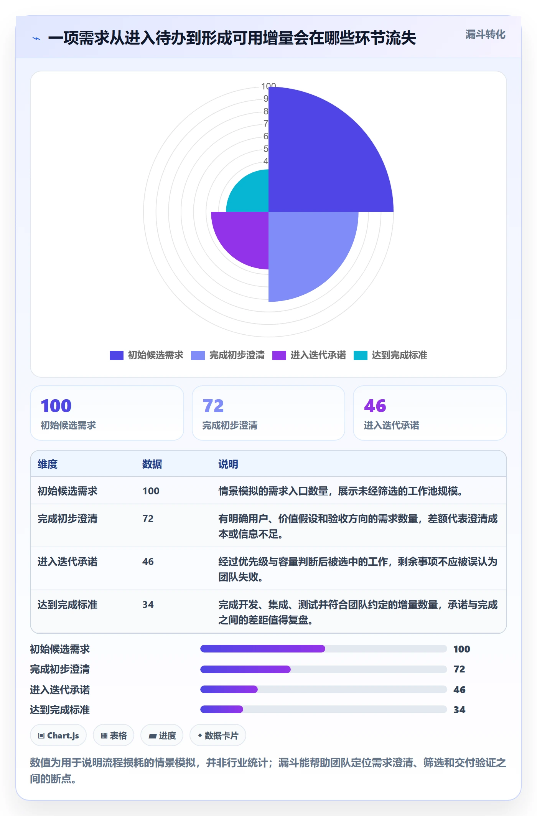Click the 进度 tag chip
537x816 pixels.
162,735
